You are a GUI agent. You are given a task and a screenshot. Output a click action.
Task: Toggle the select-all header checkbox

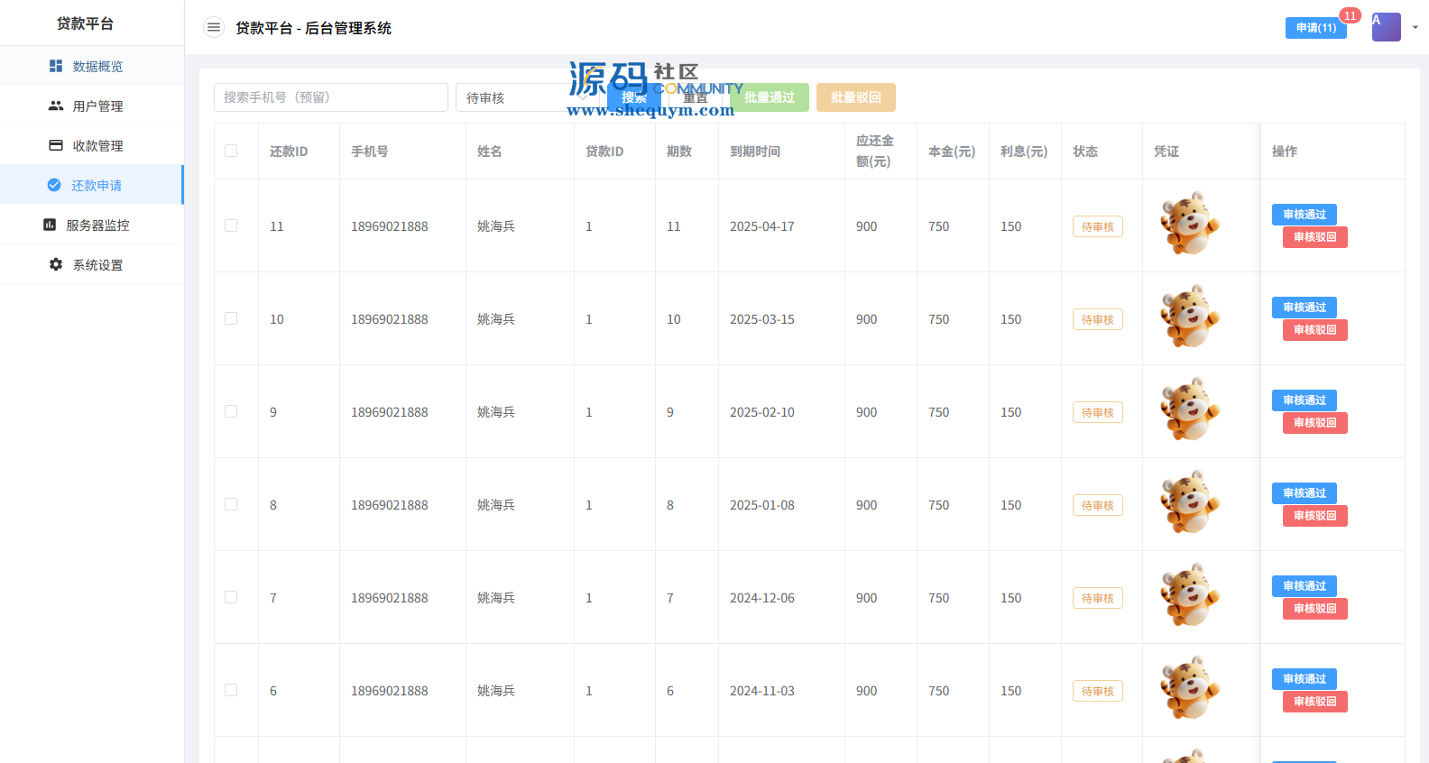coord(231,151)
